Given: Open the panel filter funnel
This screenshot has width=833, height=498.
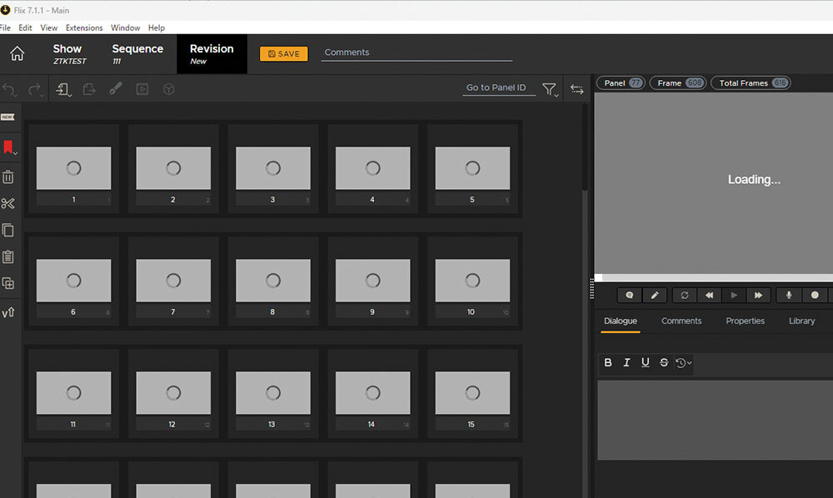Looking at the screenshot, I should click(x=550, y=89).
